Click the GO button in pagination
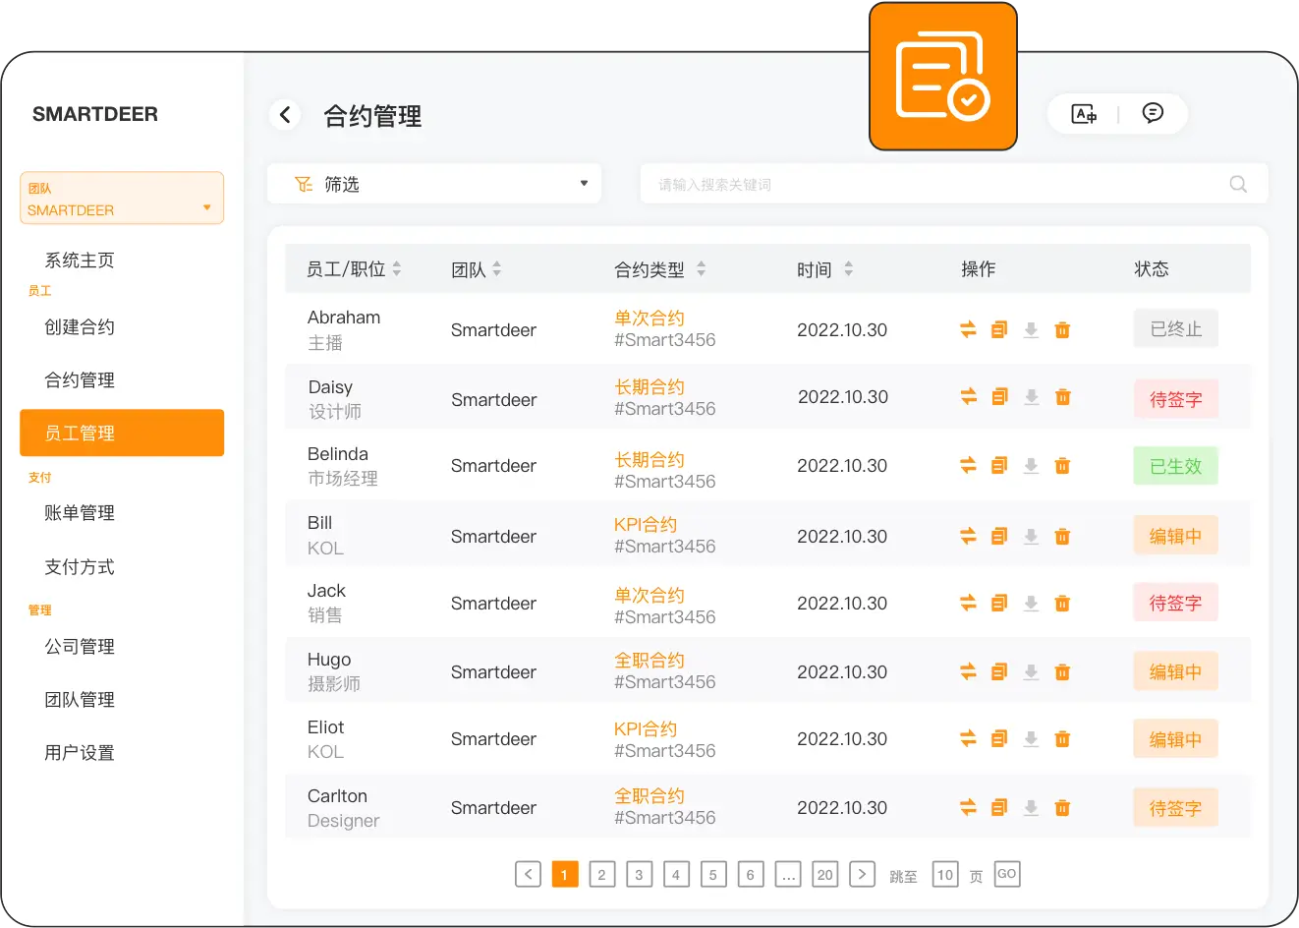Image resolution: width=1299 pixels, height=928 pixels. (1006, 874)
